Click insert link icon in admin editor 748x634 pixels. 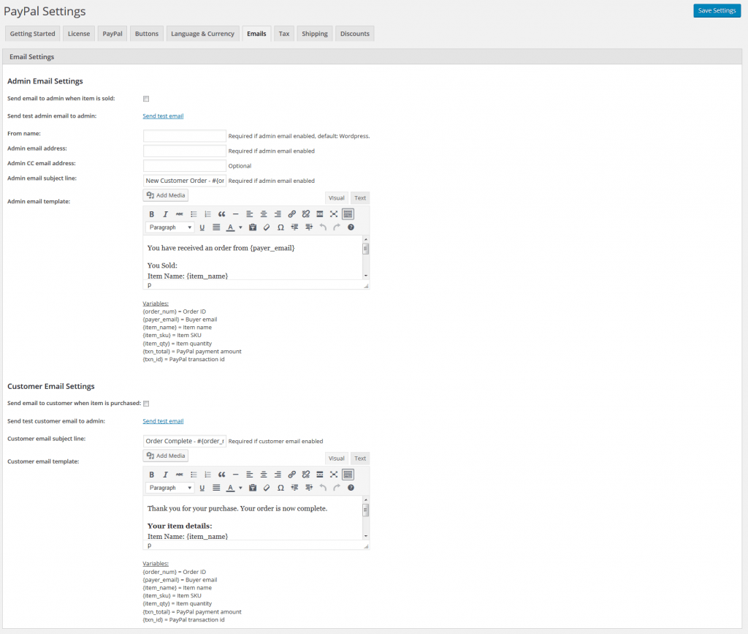[291, 214]
